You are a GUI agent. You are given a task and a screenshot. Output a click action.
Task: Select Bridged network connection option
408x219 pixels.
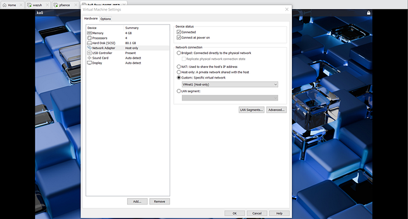point(179,53)
